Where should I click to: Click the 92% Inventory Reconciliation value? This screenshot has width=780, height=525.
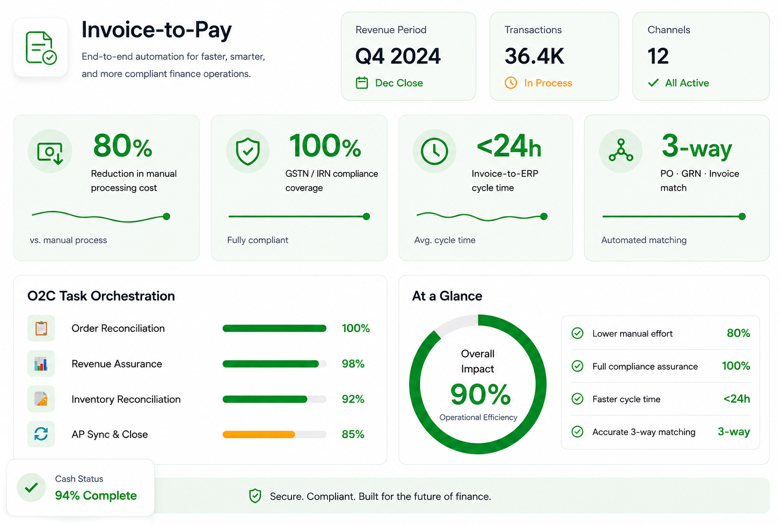(353, 399)
